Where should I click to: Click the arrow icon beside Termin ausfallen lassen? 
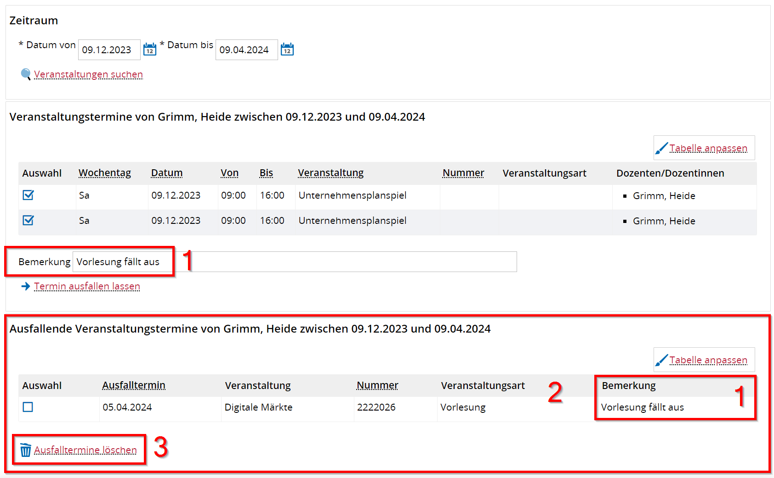pos(26,286)
